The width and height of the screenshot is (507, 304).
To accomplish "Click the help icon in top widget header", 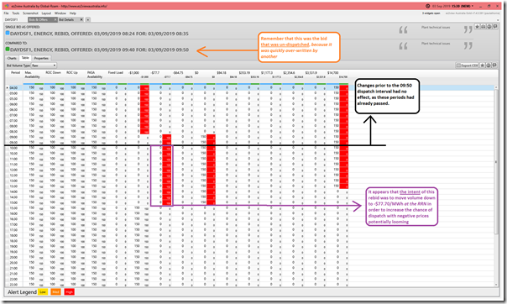I will click(x=489, y=27).
